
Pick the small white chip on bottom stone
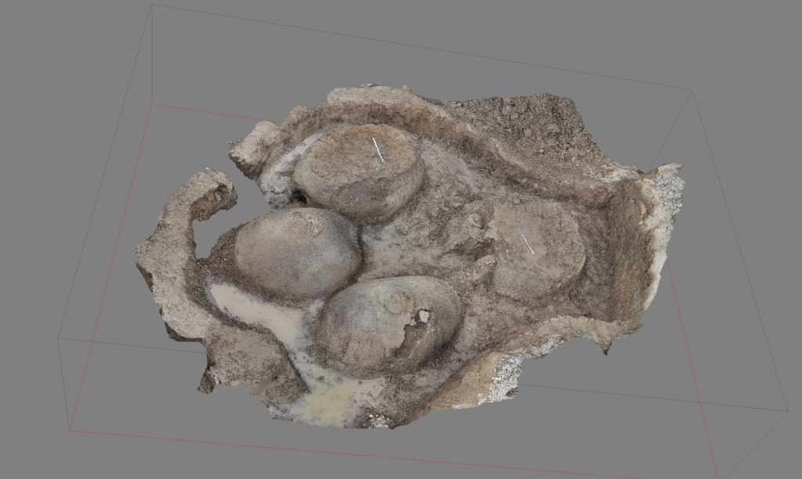pos(424,315)
